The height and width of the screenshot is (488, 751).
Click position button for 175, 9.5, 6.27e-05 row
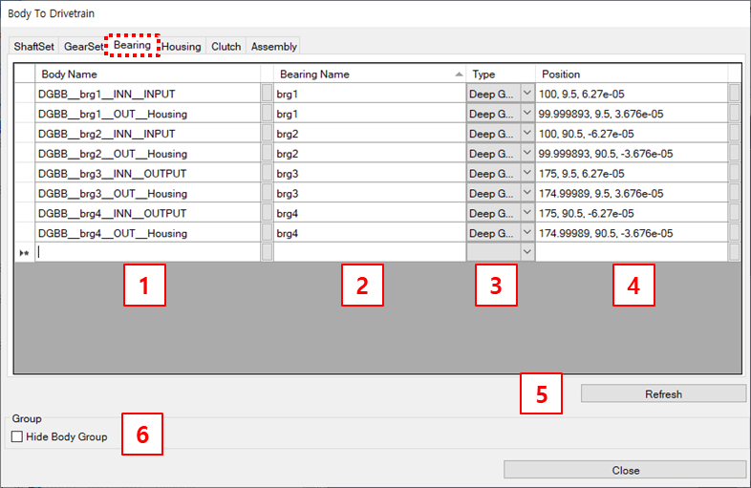click(x=734, y=173)
